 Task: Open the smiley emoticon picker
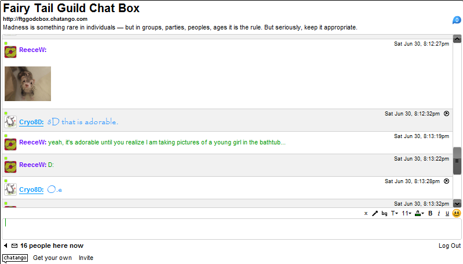click(x=457, y=213)
